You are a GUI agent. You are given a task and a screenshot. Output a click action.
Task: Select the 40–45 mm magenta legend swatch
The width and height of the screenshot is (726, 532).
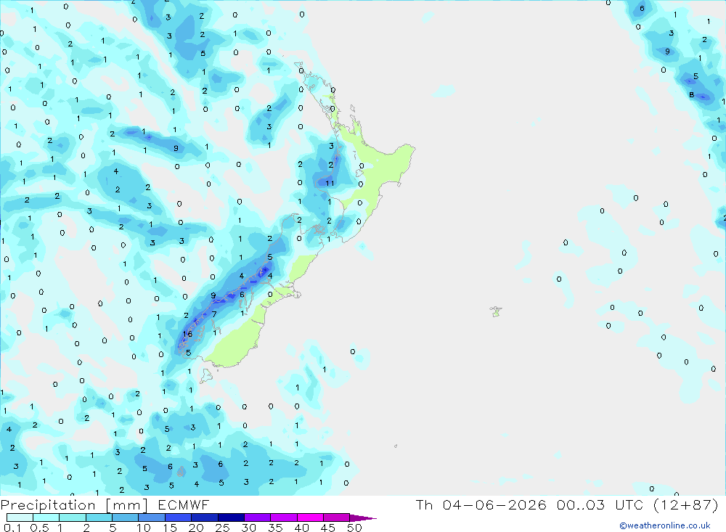point(310,517)
